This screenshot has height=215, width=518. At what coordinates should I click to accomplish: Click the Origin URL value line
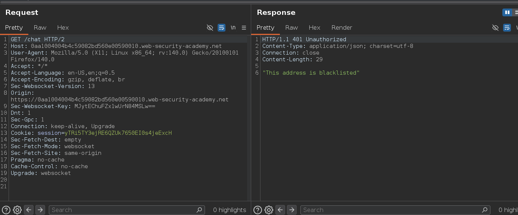(120, 100)
